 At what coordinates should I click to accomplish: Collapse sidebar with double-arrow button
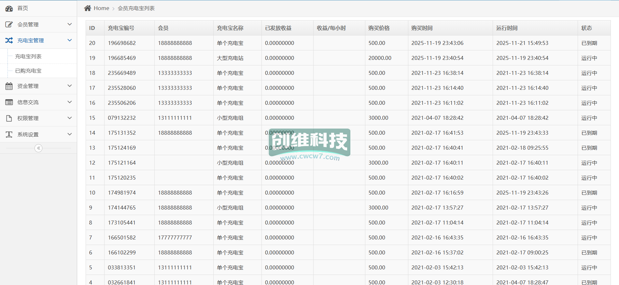click(x=38, y=148)
